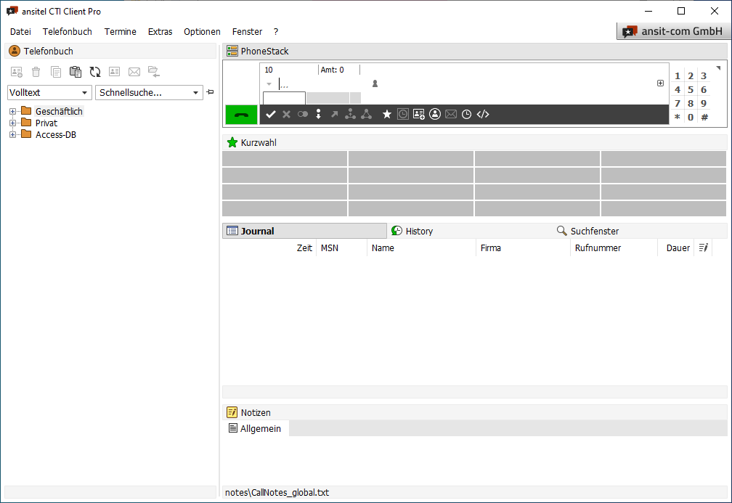This screenshot has width=732, height=503.
Task: Click the code brackets icon in PhoneStack
Action: pyautogui.click(x=483, y=114)
